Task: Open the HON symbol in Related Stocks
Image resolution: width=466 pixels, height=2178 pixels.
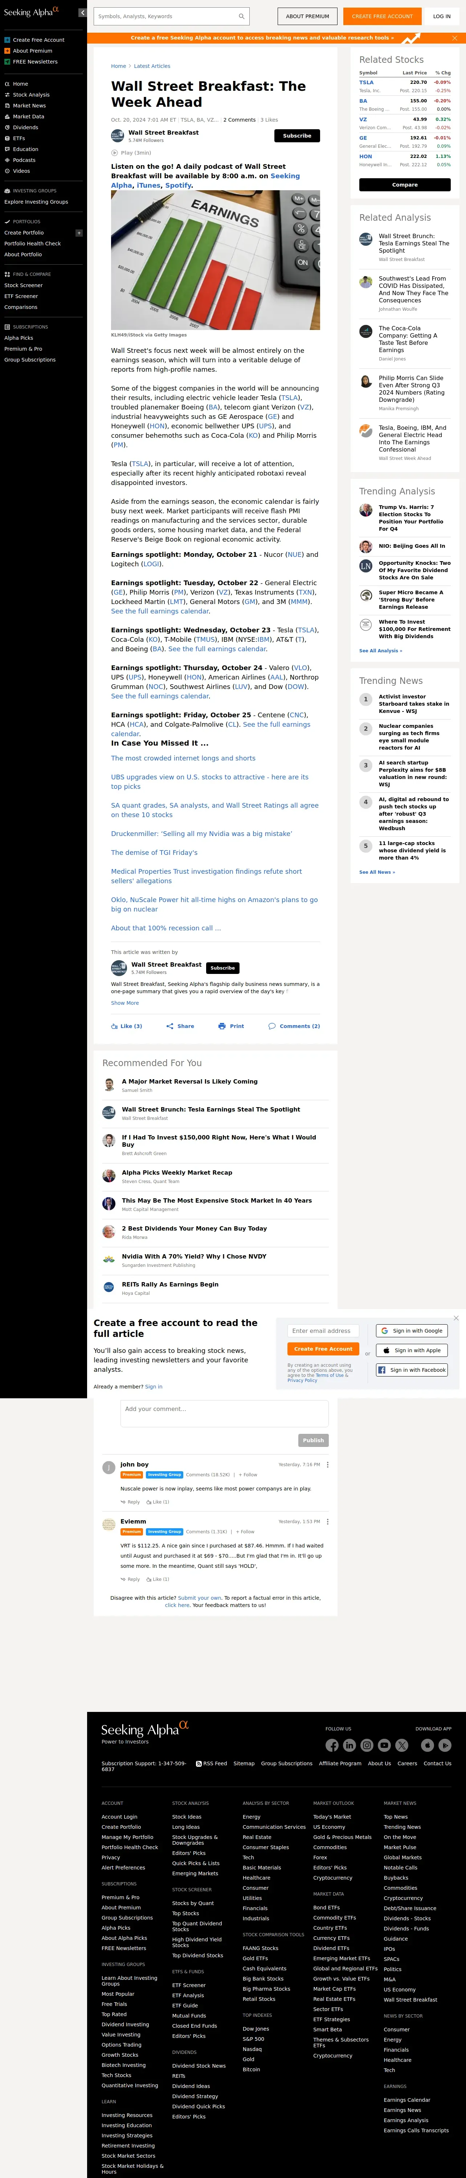Action: (365, 156)
